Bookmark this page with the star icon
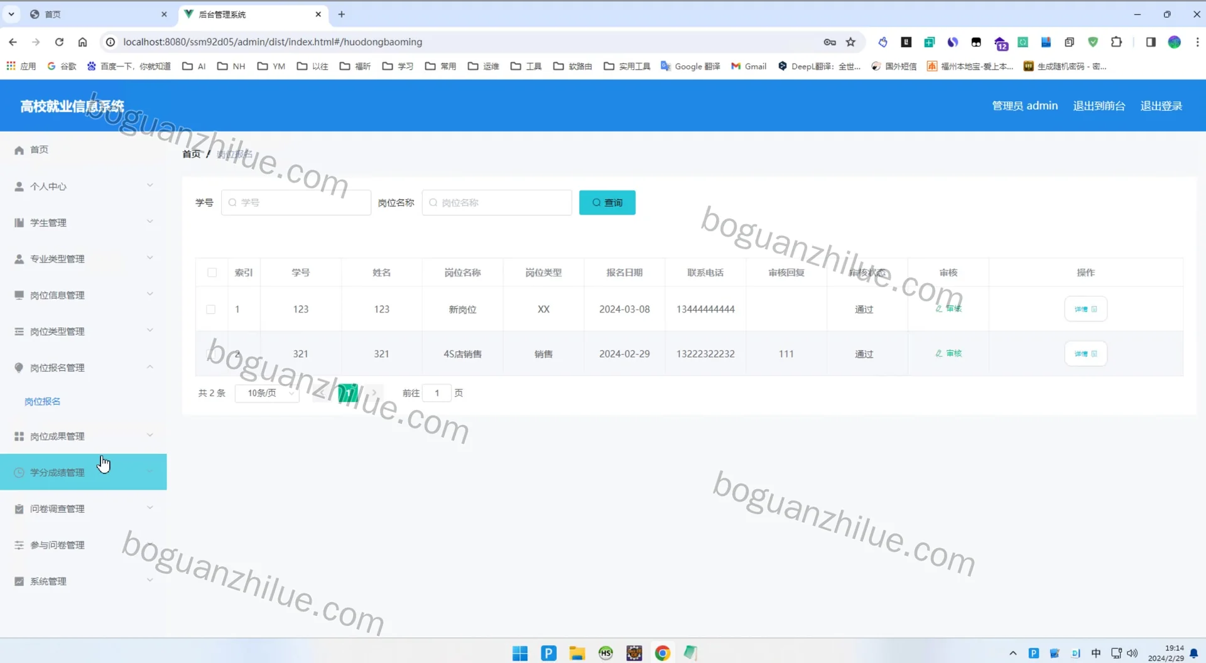This screenshot has width=1206, height=663. 850,42
